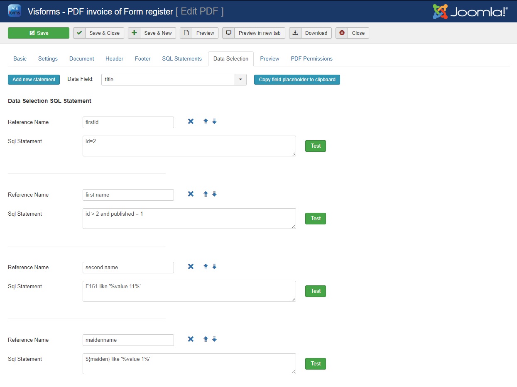Screen dimensions: 517x387
Task: Go to the Header tab
Action: click(x=114, y=59)
